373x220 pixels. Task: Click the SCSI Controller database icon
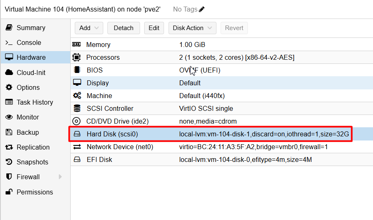(77, 108)
